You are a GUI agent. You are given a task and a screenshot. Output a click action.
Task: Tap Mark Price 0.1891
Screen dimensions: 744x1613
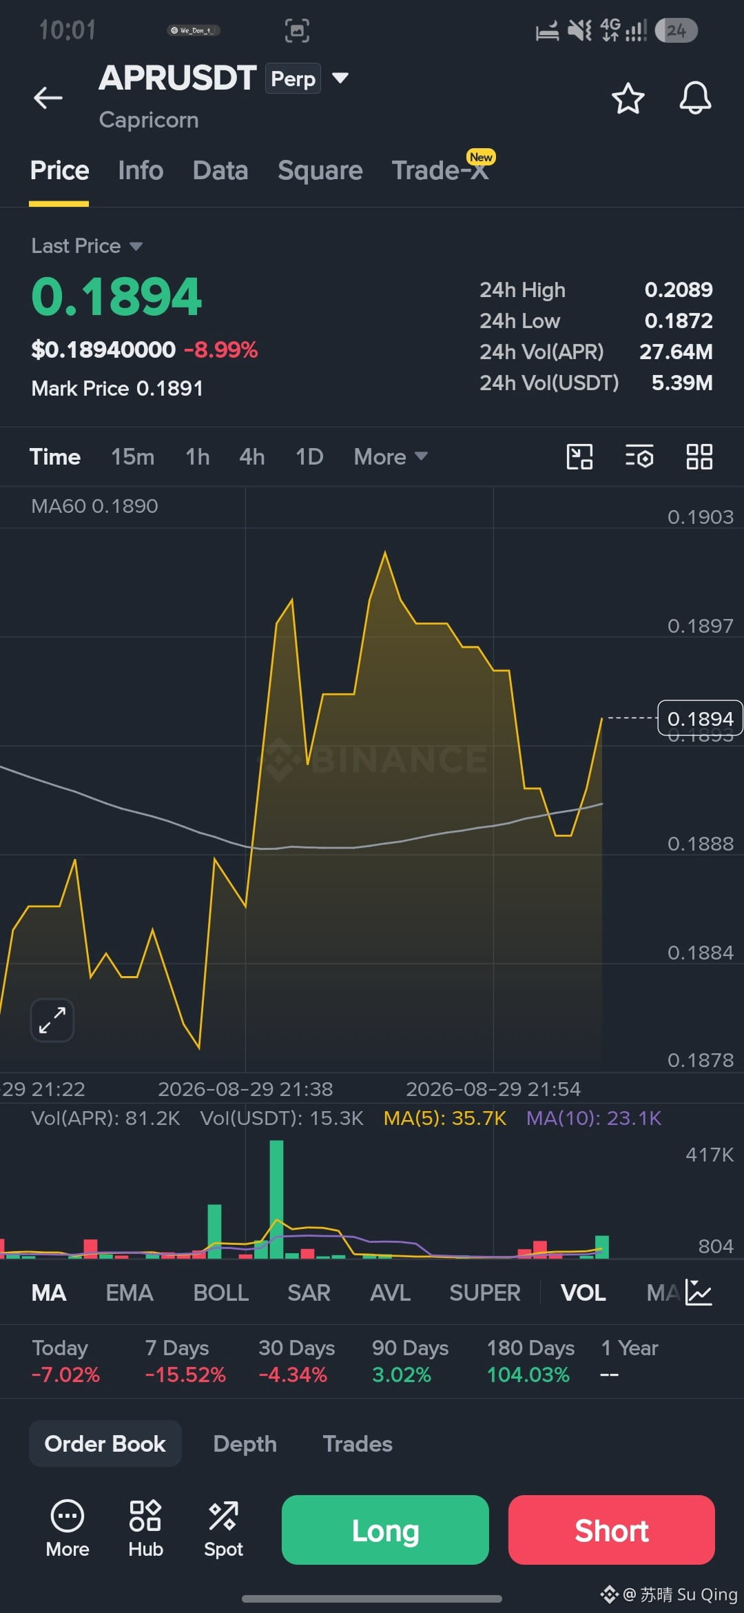pos(117,388)
